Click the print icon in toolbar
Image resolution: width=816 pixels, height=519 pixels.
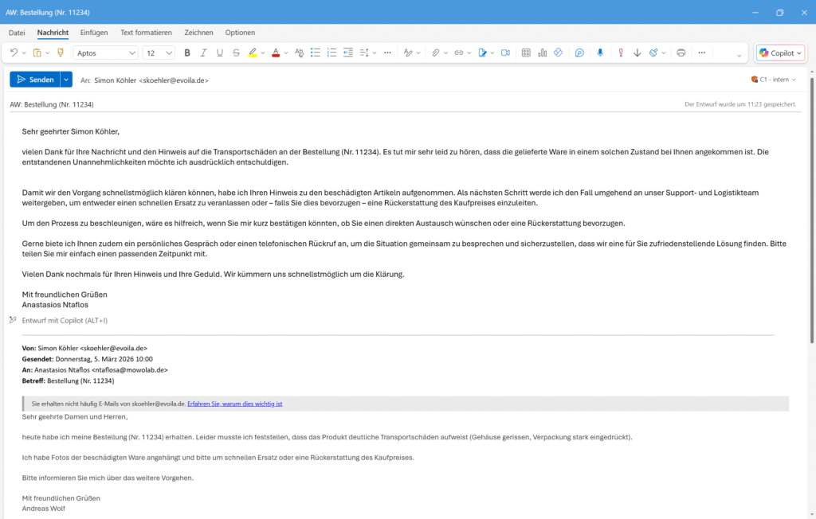point(681,53)
